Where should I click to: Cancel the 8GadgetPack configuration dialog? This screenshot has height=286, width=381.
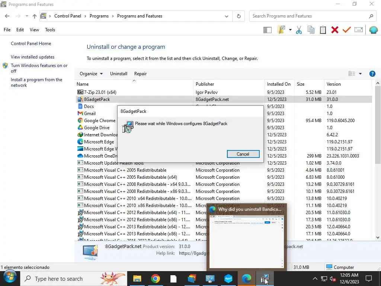243,154
